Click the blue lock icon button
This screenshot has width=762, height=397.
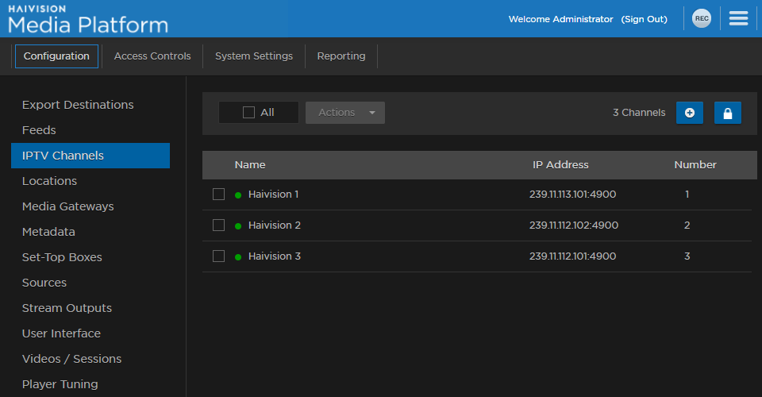click(x=727, y=113)
